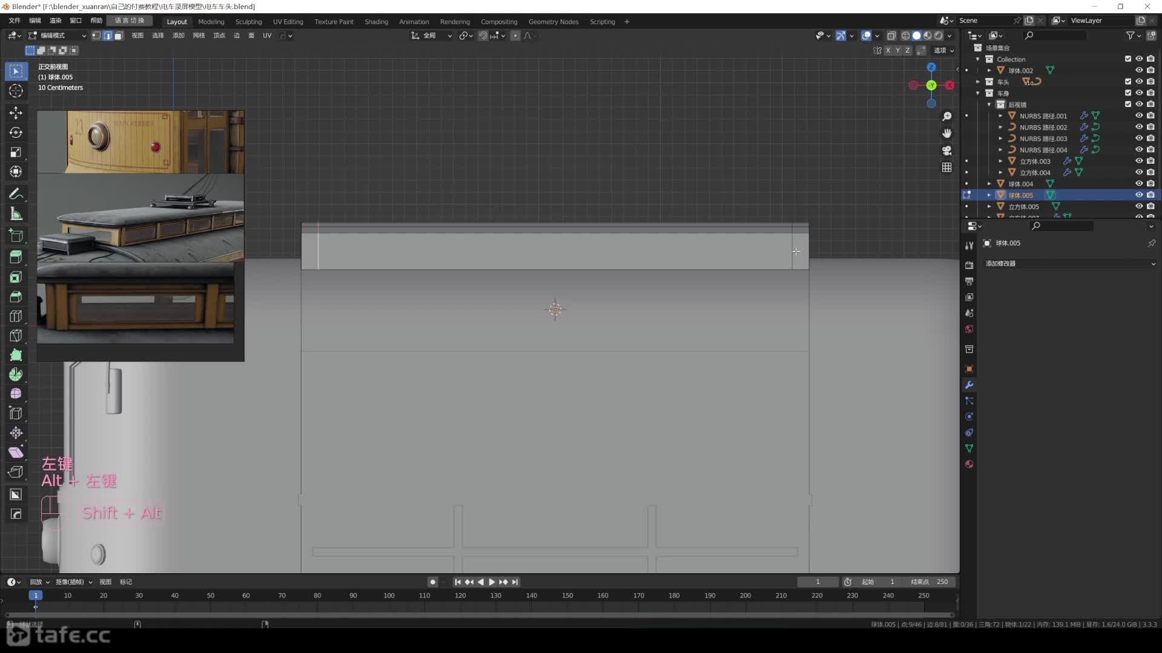Select the Extrude Region tool
The image size is (1162, 653).
[x=16, y=257]
